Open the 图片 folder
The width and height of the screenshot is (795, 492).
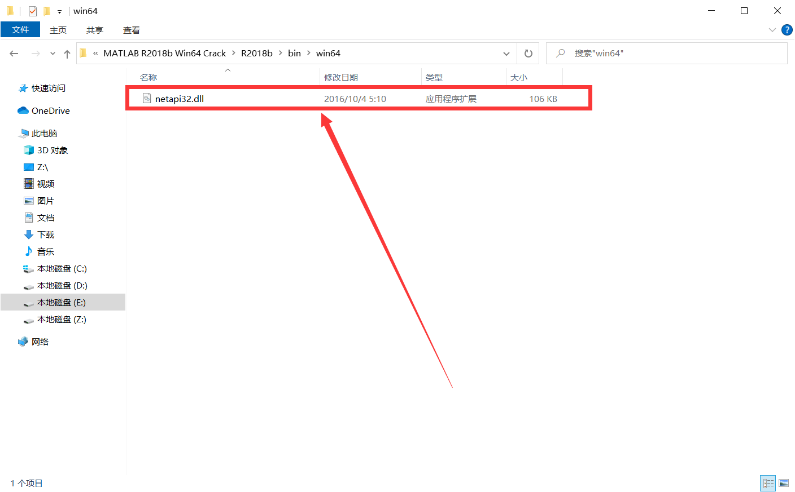[46, 201]
